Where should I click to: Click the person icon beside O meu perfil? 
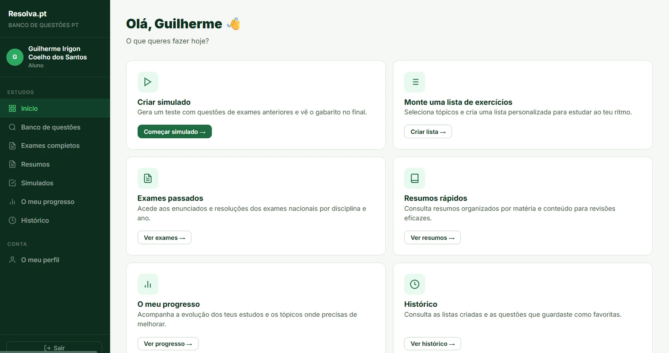click(13, 260)
